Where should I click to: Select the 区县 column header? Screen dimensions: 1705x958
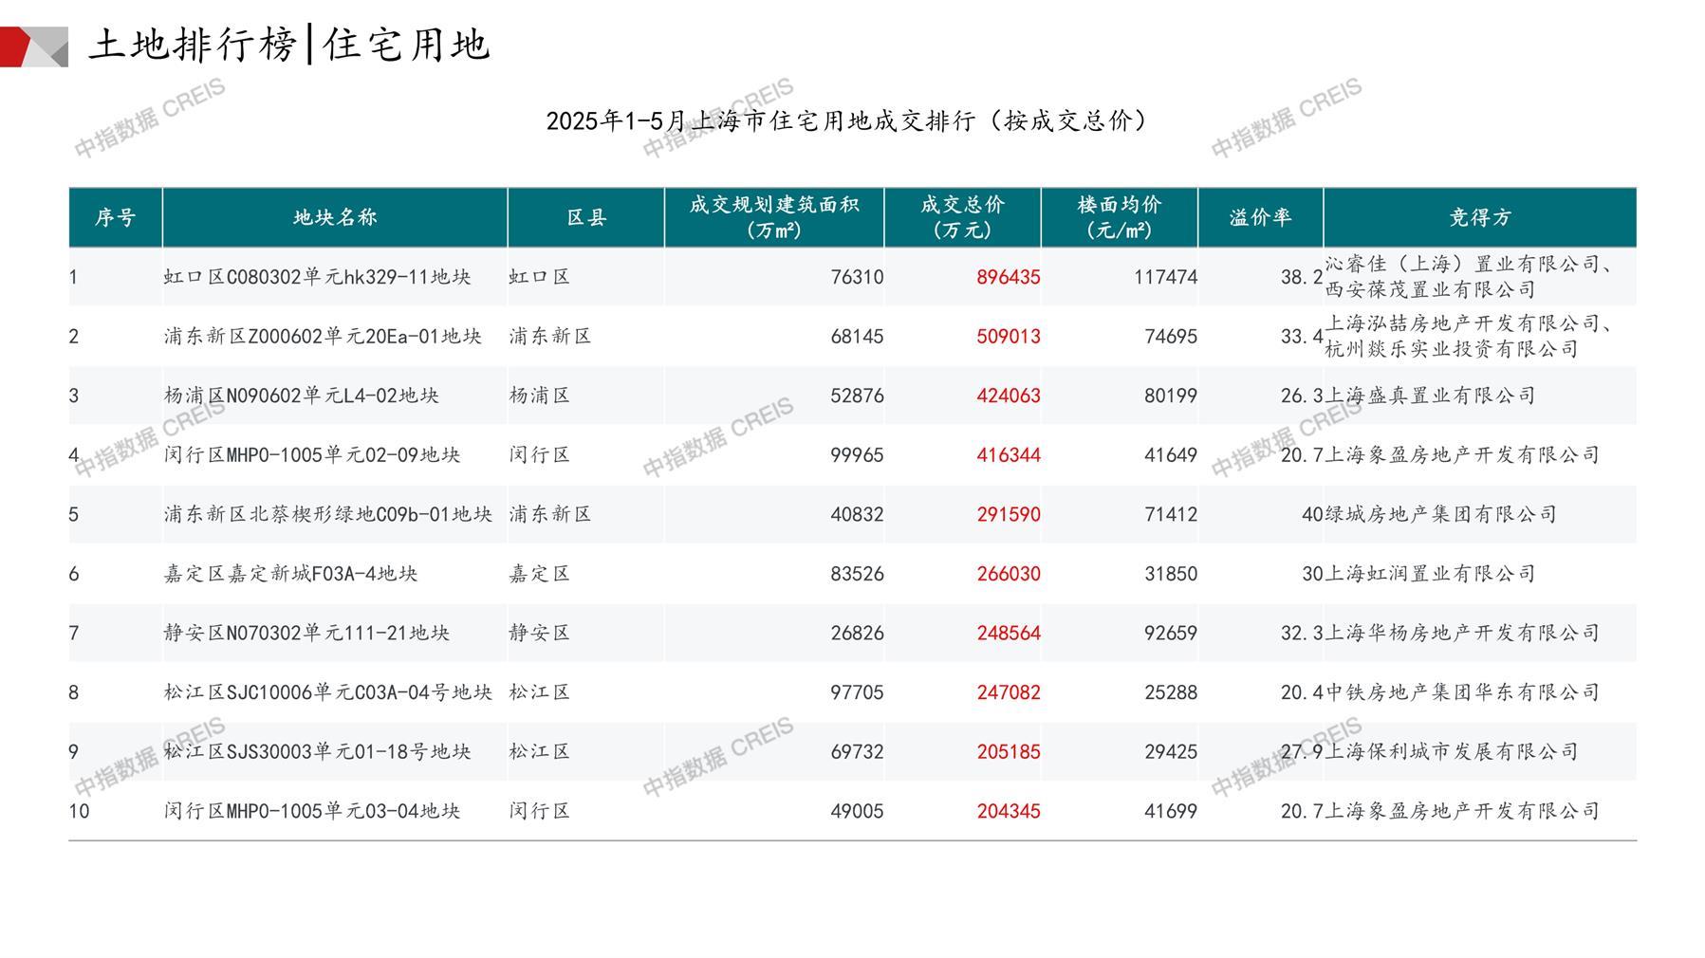pos(586,217)
